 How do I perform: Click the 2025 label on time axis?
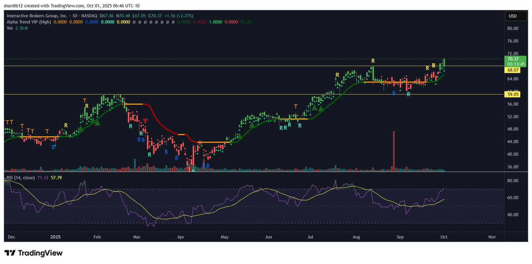coord(55,237)
